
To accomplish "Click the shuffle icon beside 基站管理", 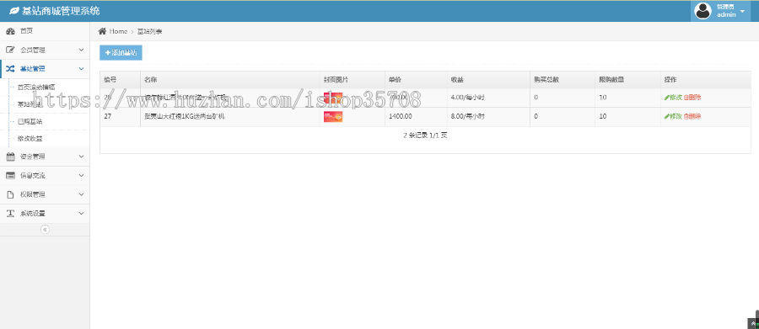I will (10, 69).
